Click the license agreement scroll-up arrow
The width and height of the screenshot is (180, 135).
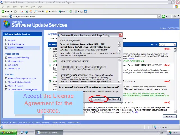(x=119, y=59)
